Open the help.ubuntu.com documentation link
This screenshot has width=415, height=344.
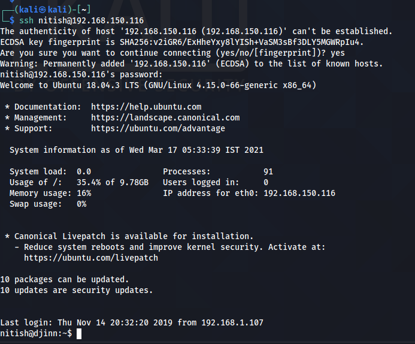click(146, 107)
